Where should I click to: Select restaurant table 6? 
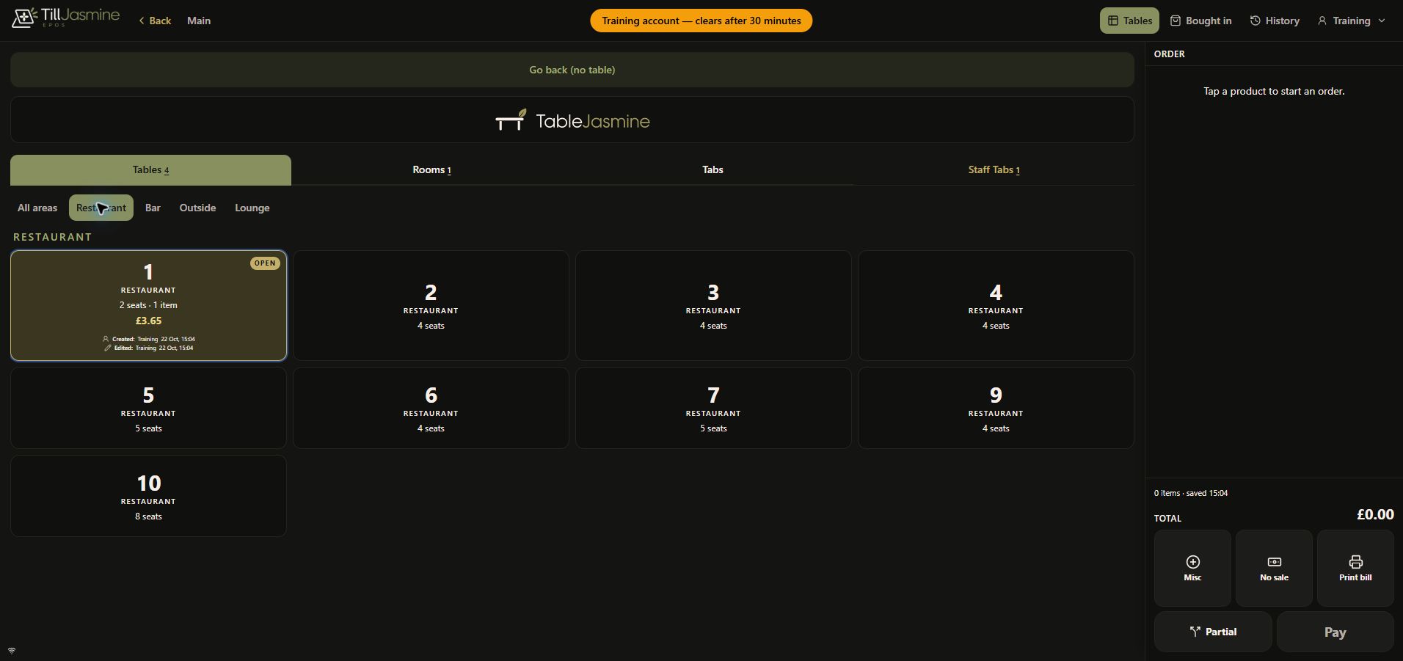pyautogui.click(x=431, y=408)
